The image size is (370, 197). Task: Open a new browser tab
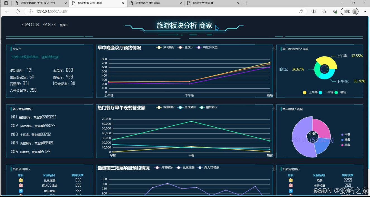pyautogui.click(x=246, y=3)
